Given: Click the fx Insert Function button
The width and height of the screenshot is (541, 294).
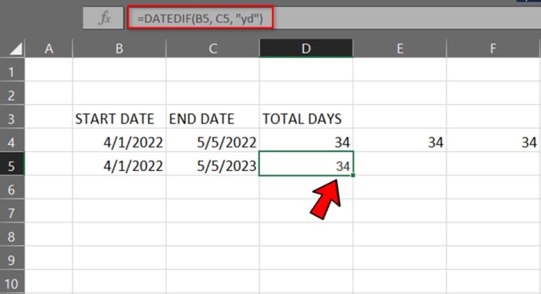Looking at the screenshot, I should coord(103,17).
